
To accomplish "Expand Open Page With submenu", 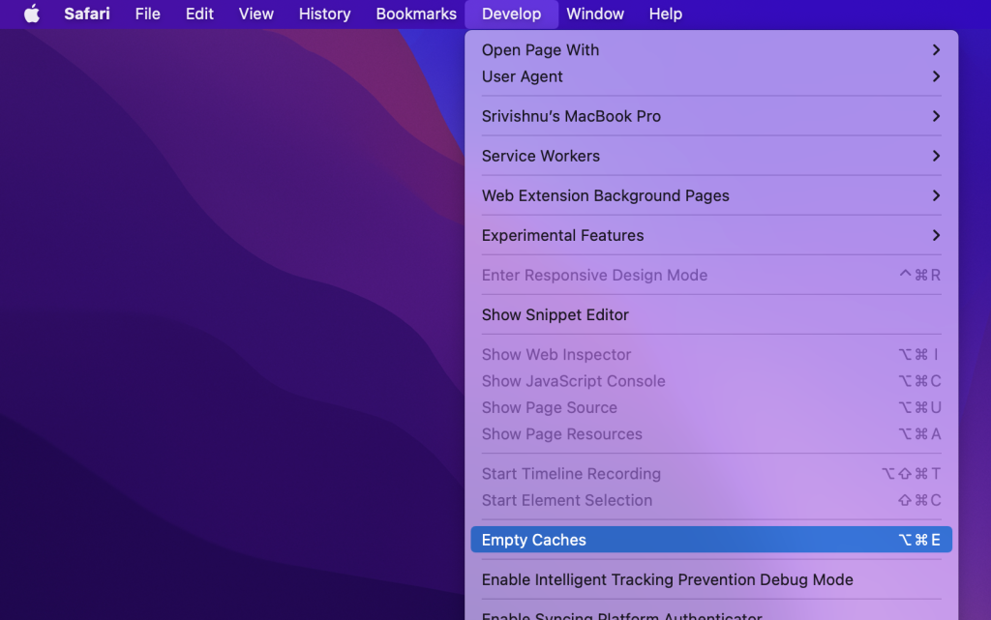I will (711, 50).
